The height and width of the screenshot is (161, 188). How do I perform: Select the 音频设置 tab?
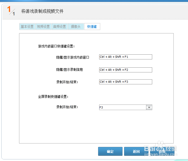(x=60, y=27)
